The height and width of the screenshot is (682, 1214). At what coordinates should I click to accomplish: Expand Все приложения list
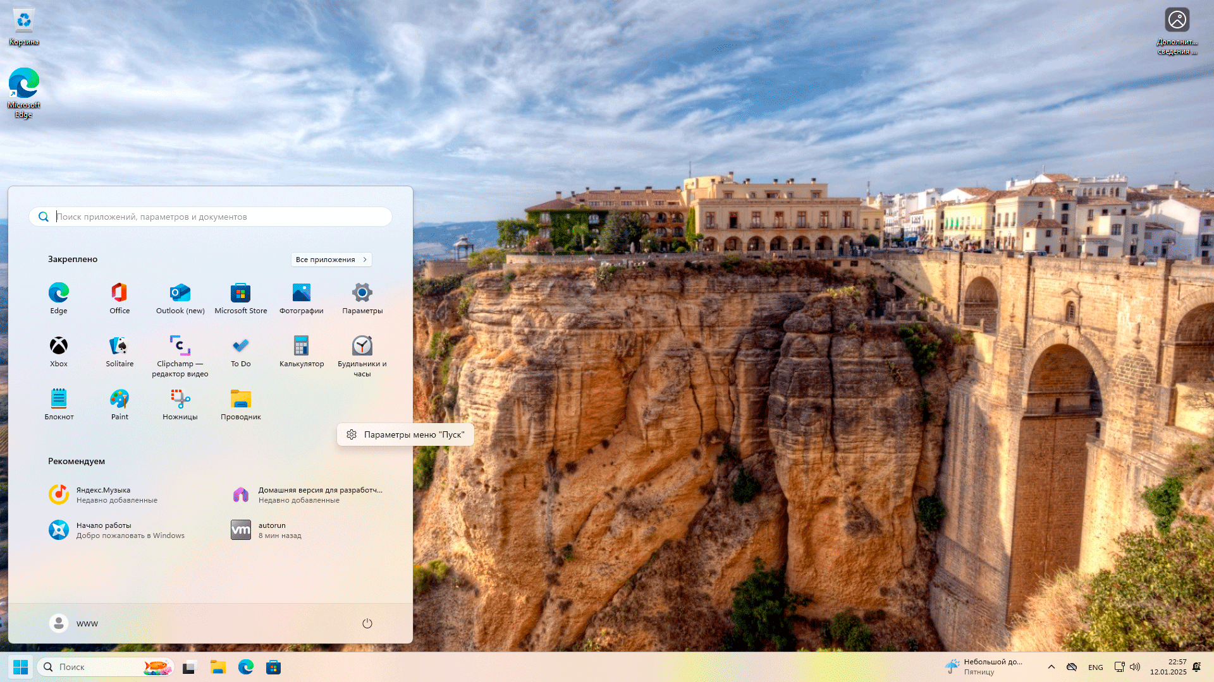click(331, 260)
